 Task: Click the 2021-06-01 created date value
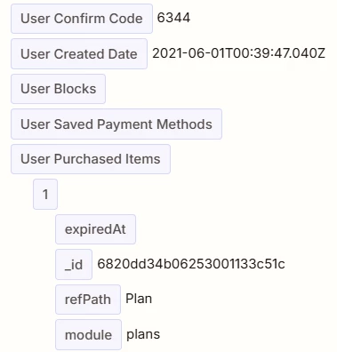click(239, 53)
